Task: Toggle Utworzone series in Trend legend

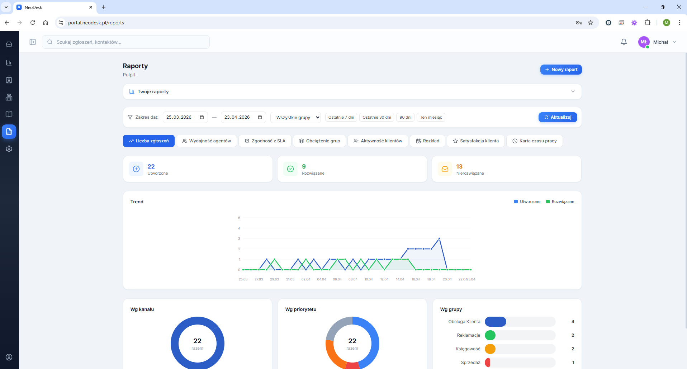Action: 527,202
